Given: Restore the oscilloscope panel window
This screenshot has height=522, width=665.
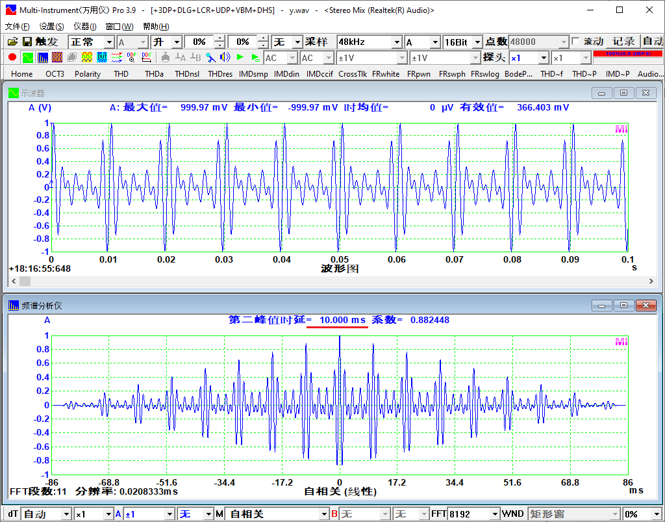Looking at the screenshot, I should click(623, 92).
